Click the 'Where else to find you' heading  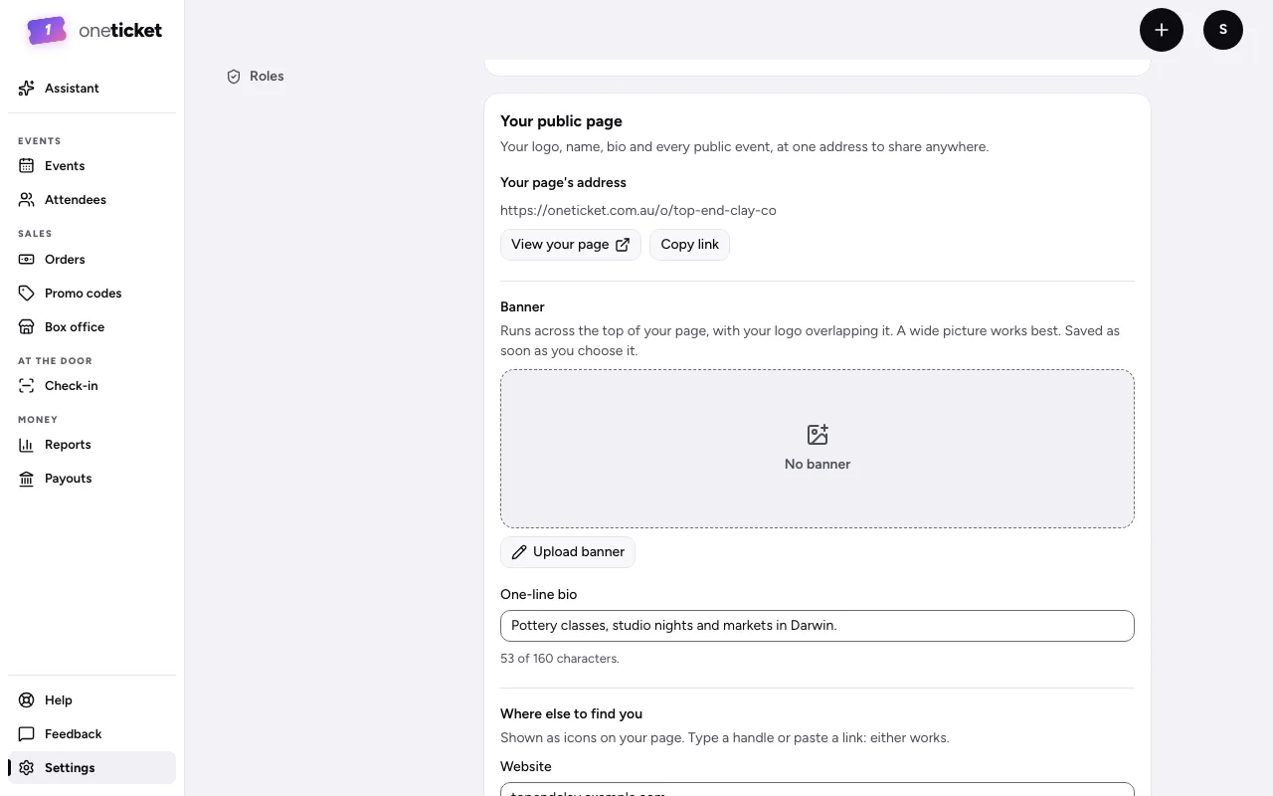tap(571, 714)
